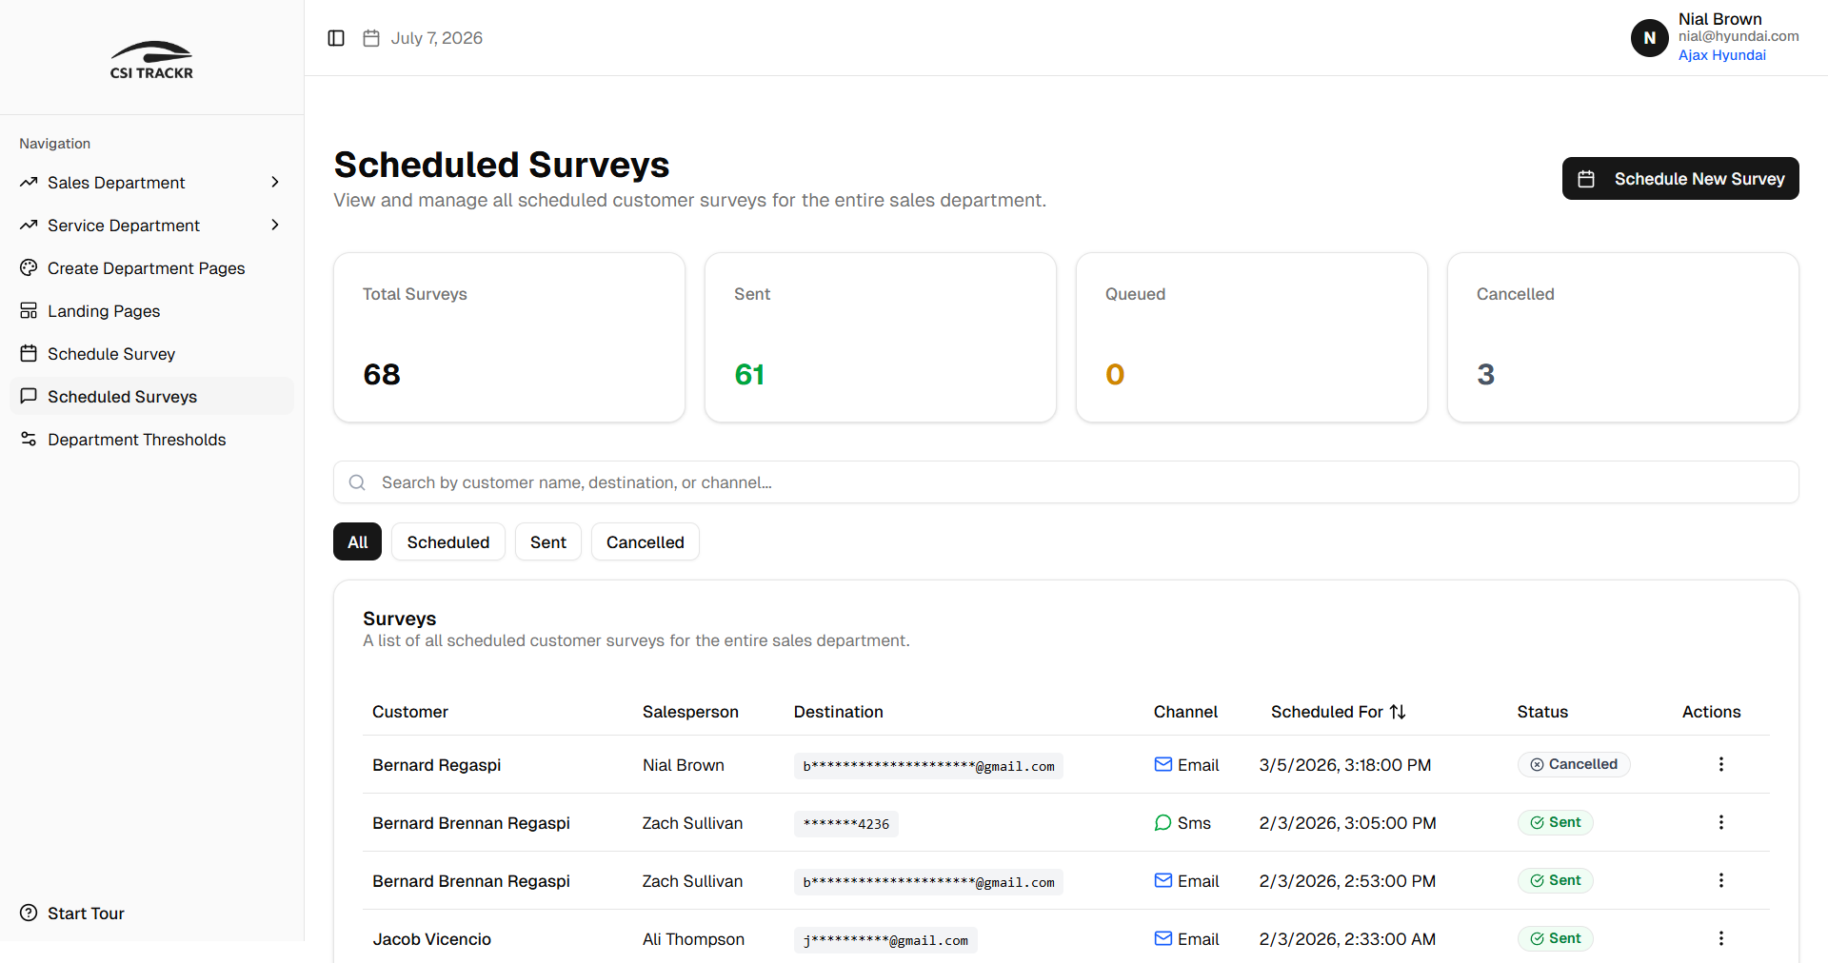Click the Salesperson column header
1828x963 pixels.
[x=690, y=712]
